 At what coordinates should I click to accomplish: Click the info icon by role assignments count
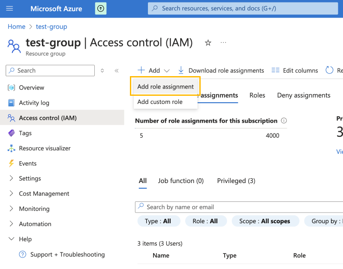pyautogui.click(x=284, y=121)
